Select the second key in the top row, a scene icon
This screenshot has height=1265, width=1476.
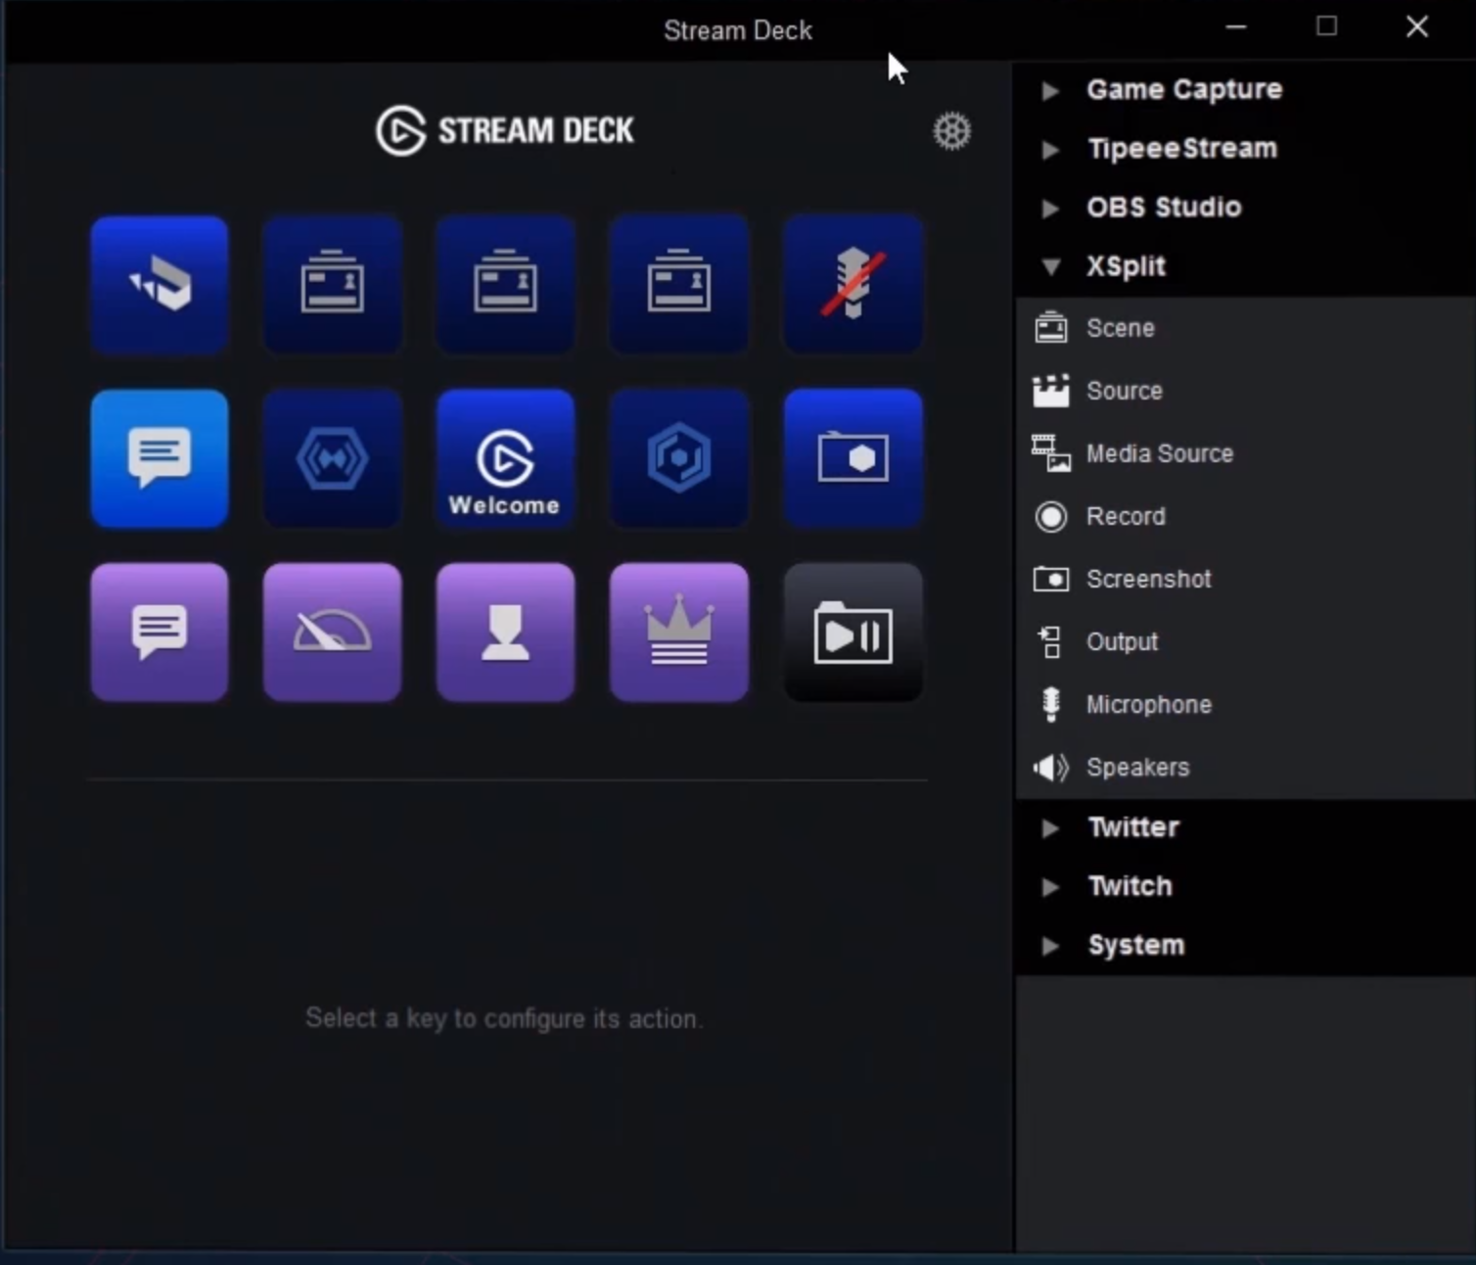coord(333,285)
